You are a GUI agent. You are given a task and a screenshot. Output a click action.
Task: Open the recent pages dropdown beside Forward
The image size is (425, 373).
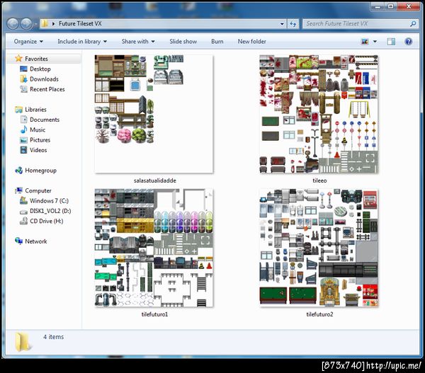point(35,24)
